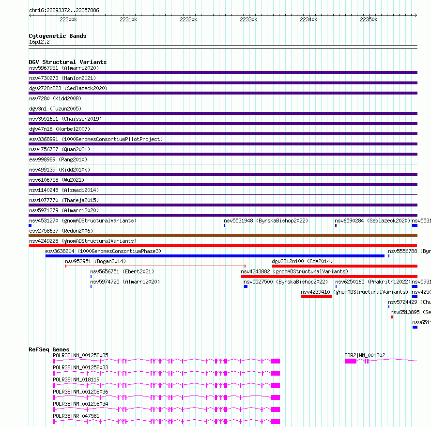Select the 16p12.2 band label
Screen dimensions: 431x427
tap(39, 42)
